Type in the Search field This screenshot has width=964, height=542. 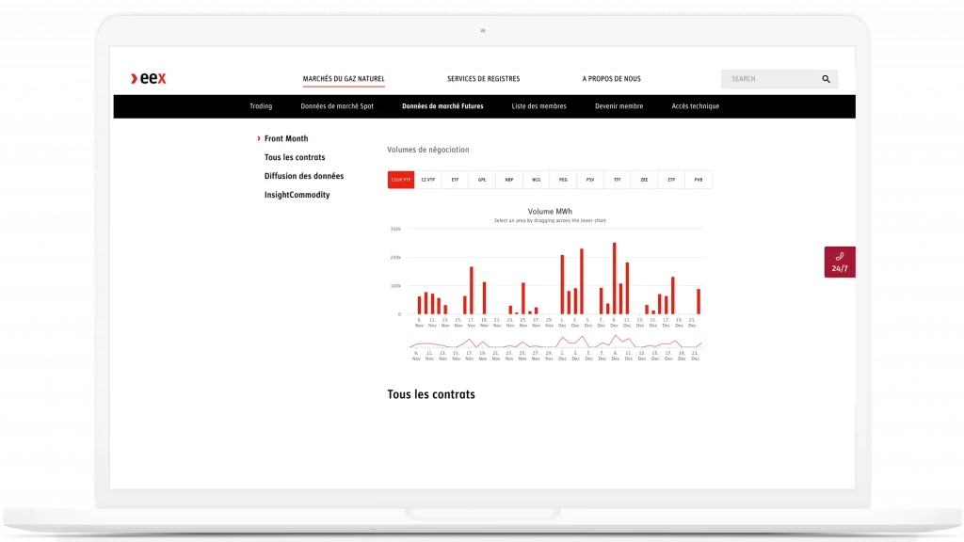[x=767, y=79]
